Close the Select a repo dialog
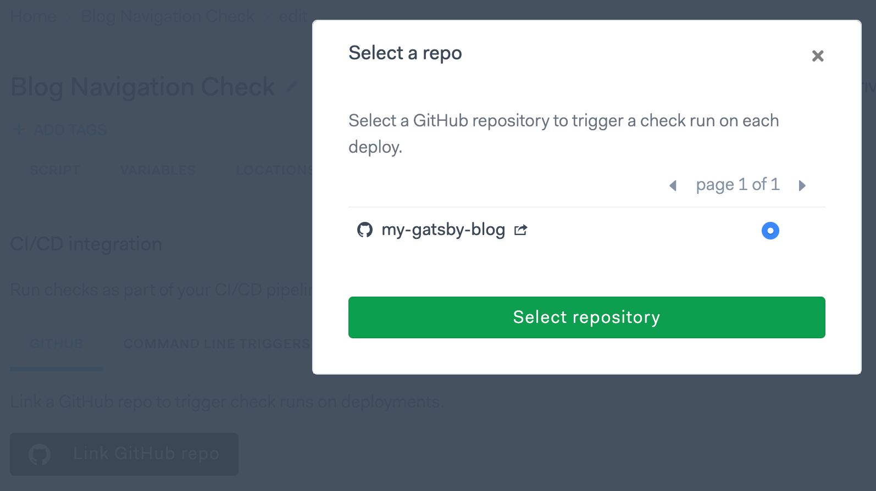Viewport: 876px width, 491px height. (x=817, y=56)
